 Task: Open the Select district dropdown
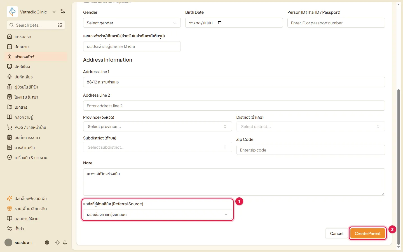click(x=311, y=126)
